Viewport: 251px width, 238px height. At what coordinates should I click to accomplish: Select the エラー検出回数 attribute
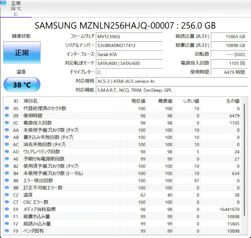pos(38,180)
